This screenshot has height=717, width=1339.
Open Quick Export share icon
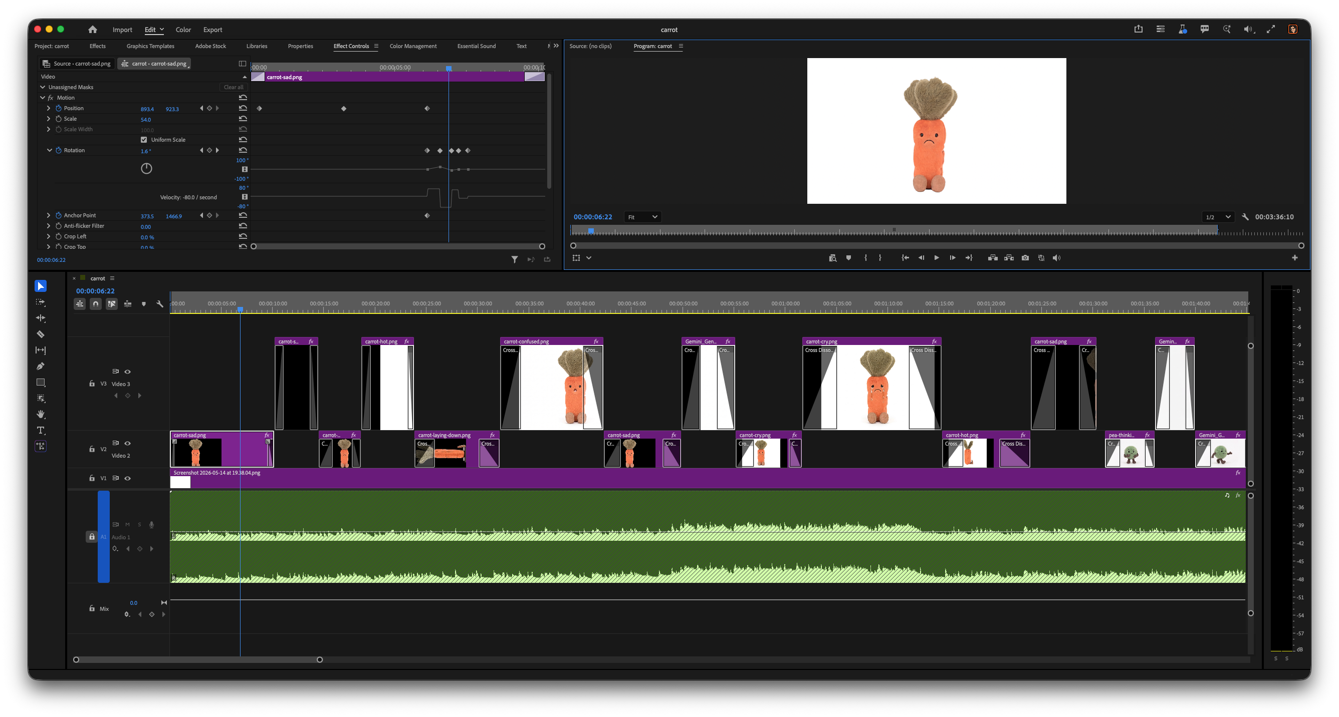1139,30
